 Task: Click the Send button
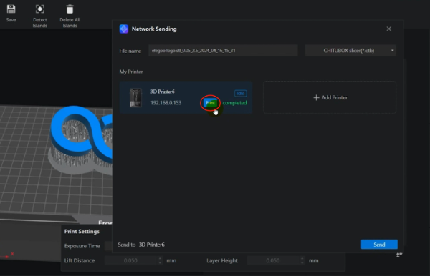point(379,245)
